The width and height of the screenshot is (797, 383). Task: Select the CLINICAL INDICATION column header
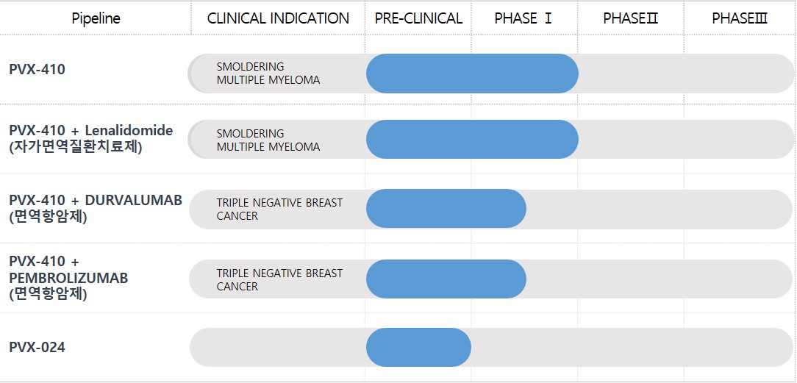[x=278, y=18]
